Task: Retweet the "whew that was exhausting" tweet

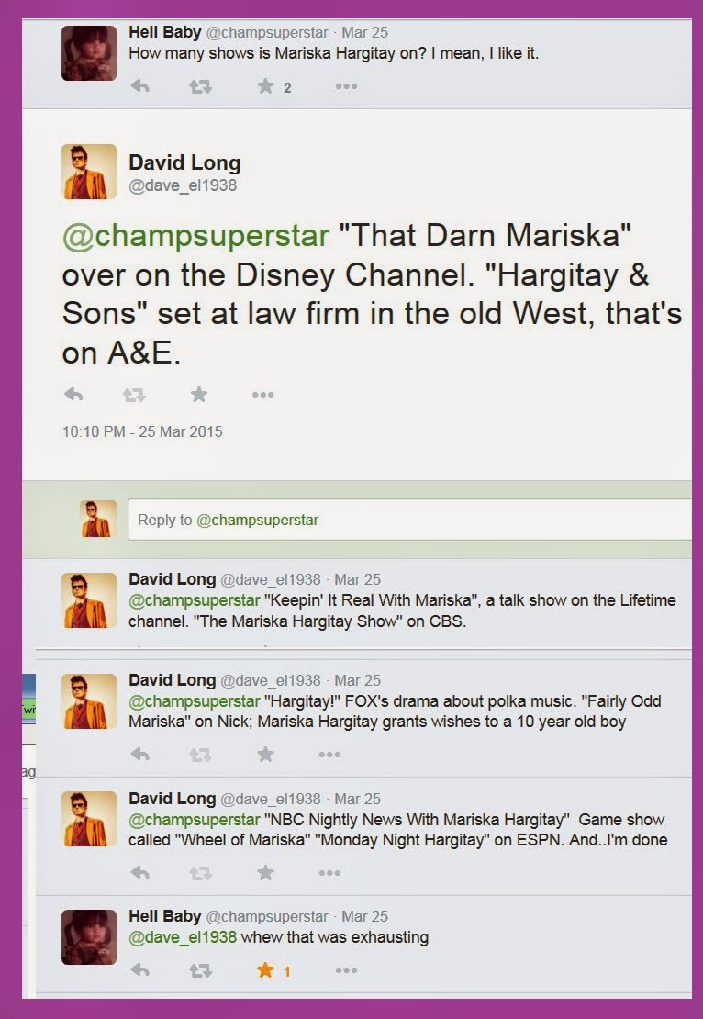Action: [x=200, y=970]
